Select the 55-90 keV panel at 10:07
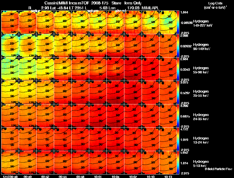This screenshot has height=178, width=234. click(133, 69)
